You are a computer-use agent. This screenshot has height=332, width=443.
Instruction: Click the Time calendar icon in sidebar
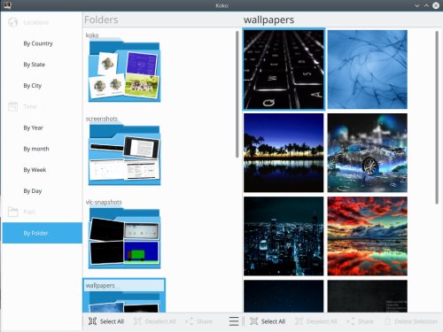pos(12,106)
